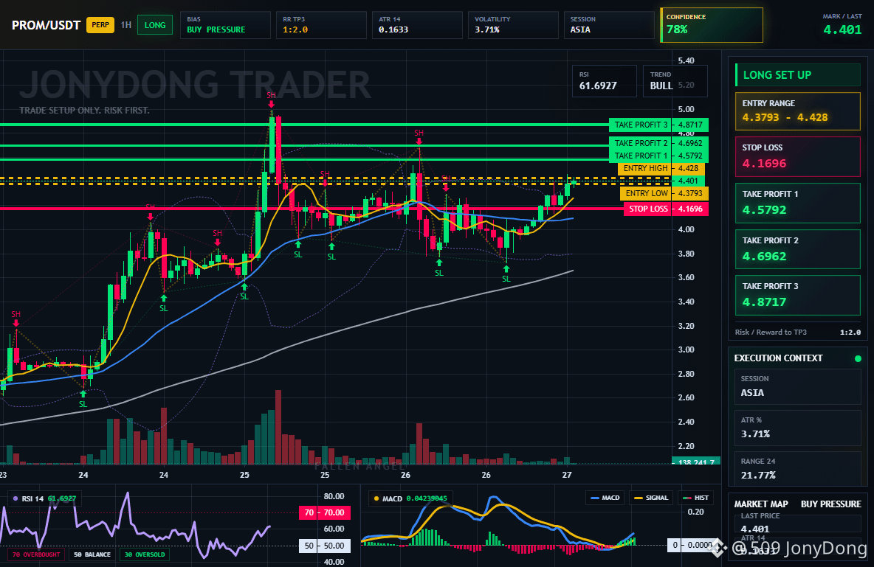The image size is (874, 567).
Task: Toggle the yellow SIGNAL line legend chip
Action: [650, 498]
